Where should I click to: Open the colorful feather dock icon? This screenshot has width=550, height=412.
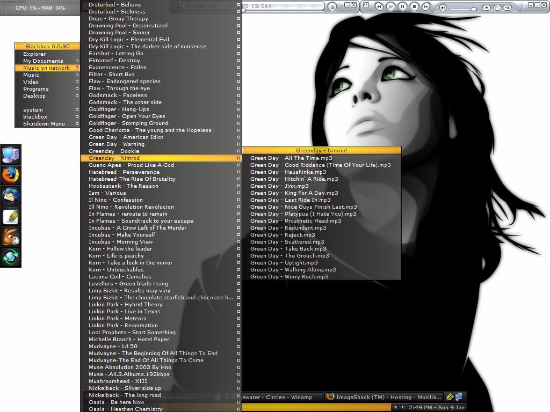point(11,216)
